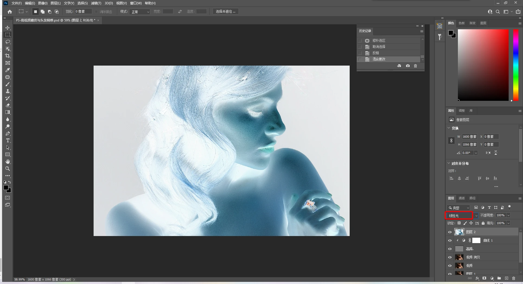Pick the Eyedropper tool
523x284 pixels.
[8, 70]
